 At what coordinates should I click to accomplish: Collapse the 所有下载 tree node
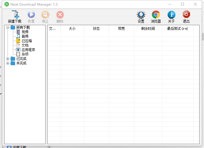tap(8, 27)
